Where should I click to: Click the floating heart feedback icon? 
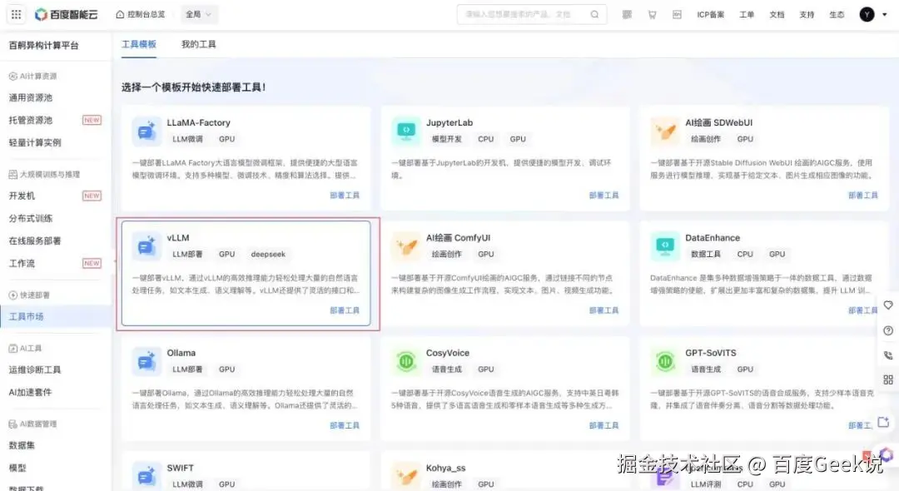(x=888, y=305)
